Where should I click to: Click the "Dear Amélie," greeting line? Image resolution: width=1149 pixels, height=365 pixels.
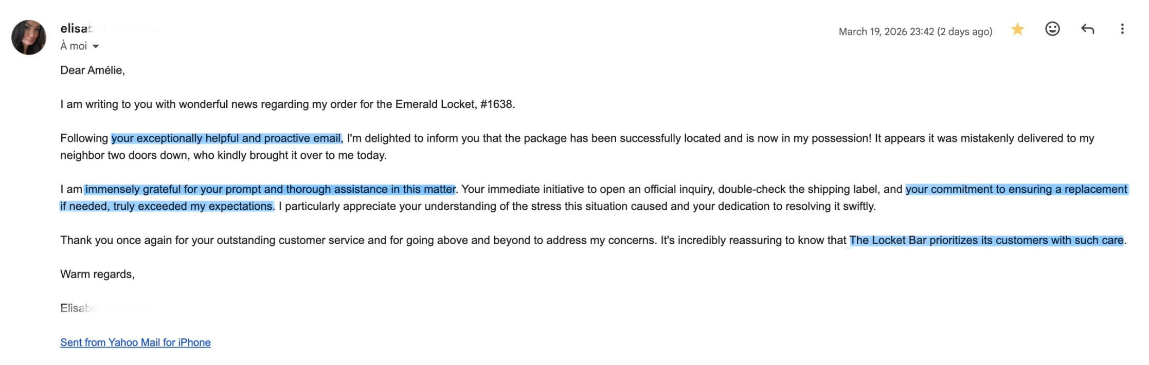tap(93, 70)
